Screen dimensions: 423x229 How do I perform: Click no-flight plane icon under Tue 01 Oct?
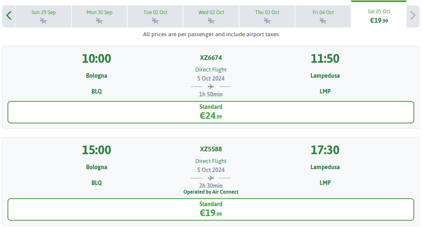[x=155, y=21]
